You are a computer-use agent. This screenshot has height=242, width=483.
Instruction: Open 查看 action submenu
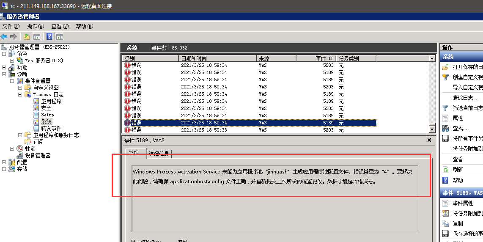(x=458, y=159)
